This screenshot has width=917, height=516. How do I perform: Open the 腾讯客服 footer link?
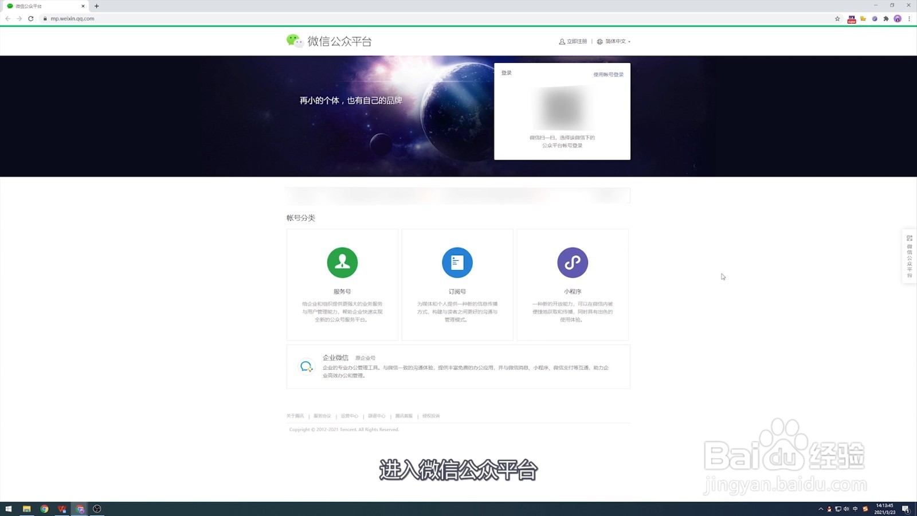tap(404, 416)
